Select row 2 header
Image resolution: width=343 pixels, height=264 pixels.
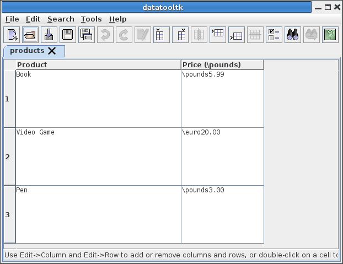[x=8, y=157]
